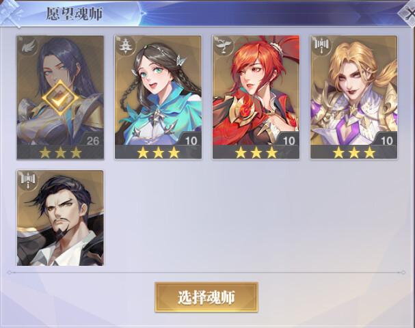Select the braided girl in blue cloak

[158, 90]
